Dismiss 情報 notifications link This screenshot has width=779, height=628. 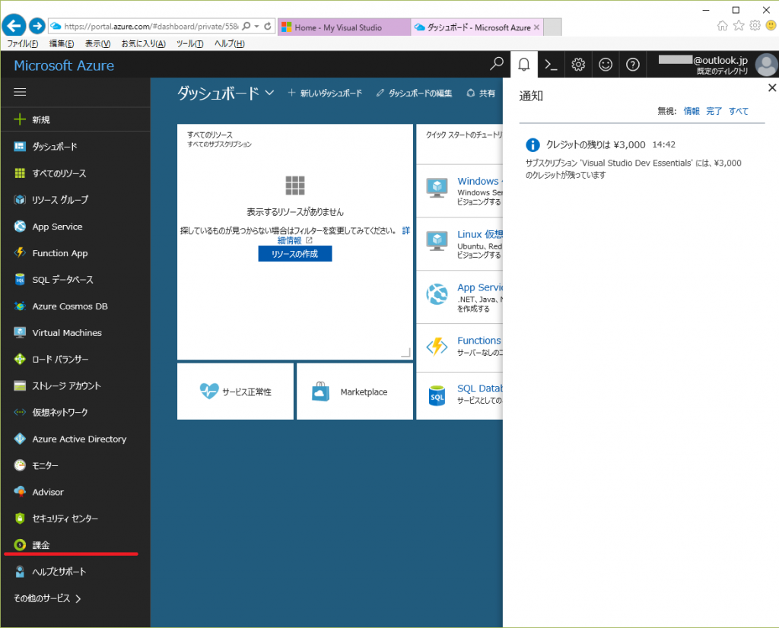pyautogui.click(x=692, y=111)
